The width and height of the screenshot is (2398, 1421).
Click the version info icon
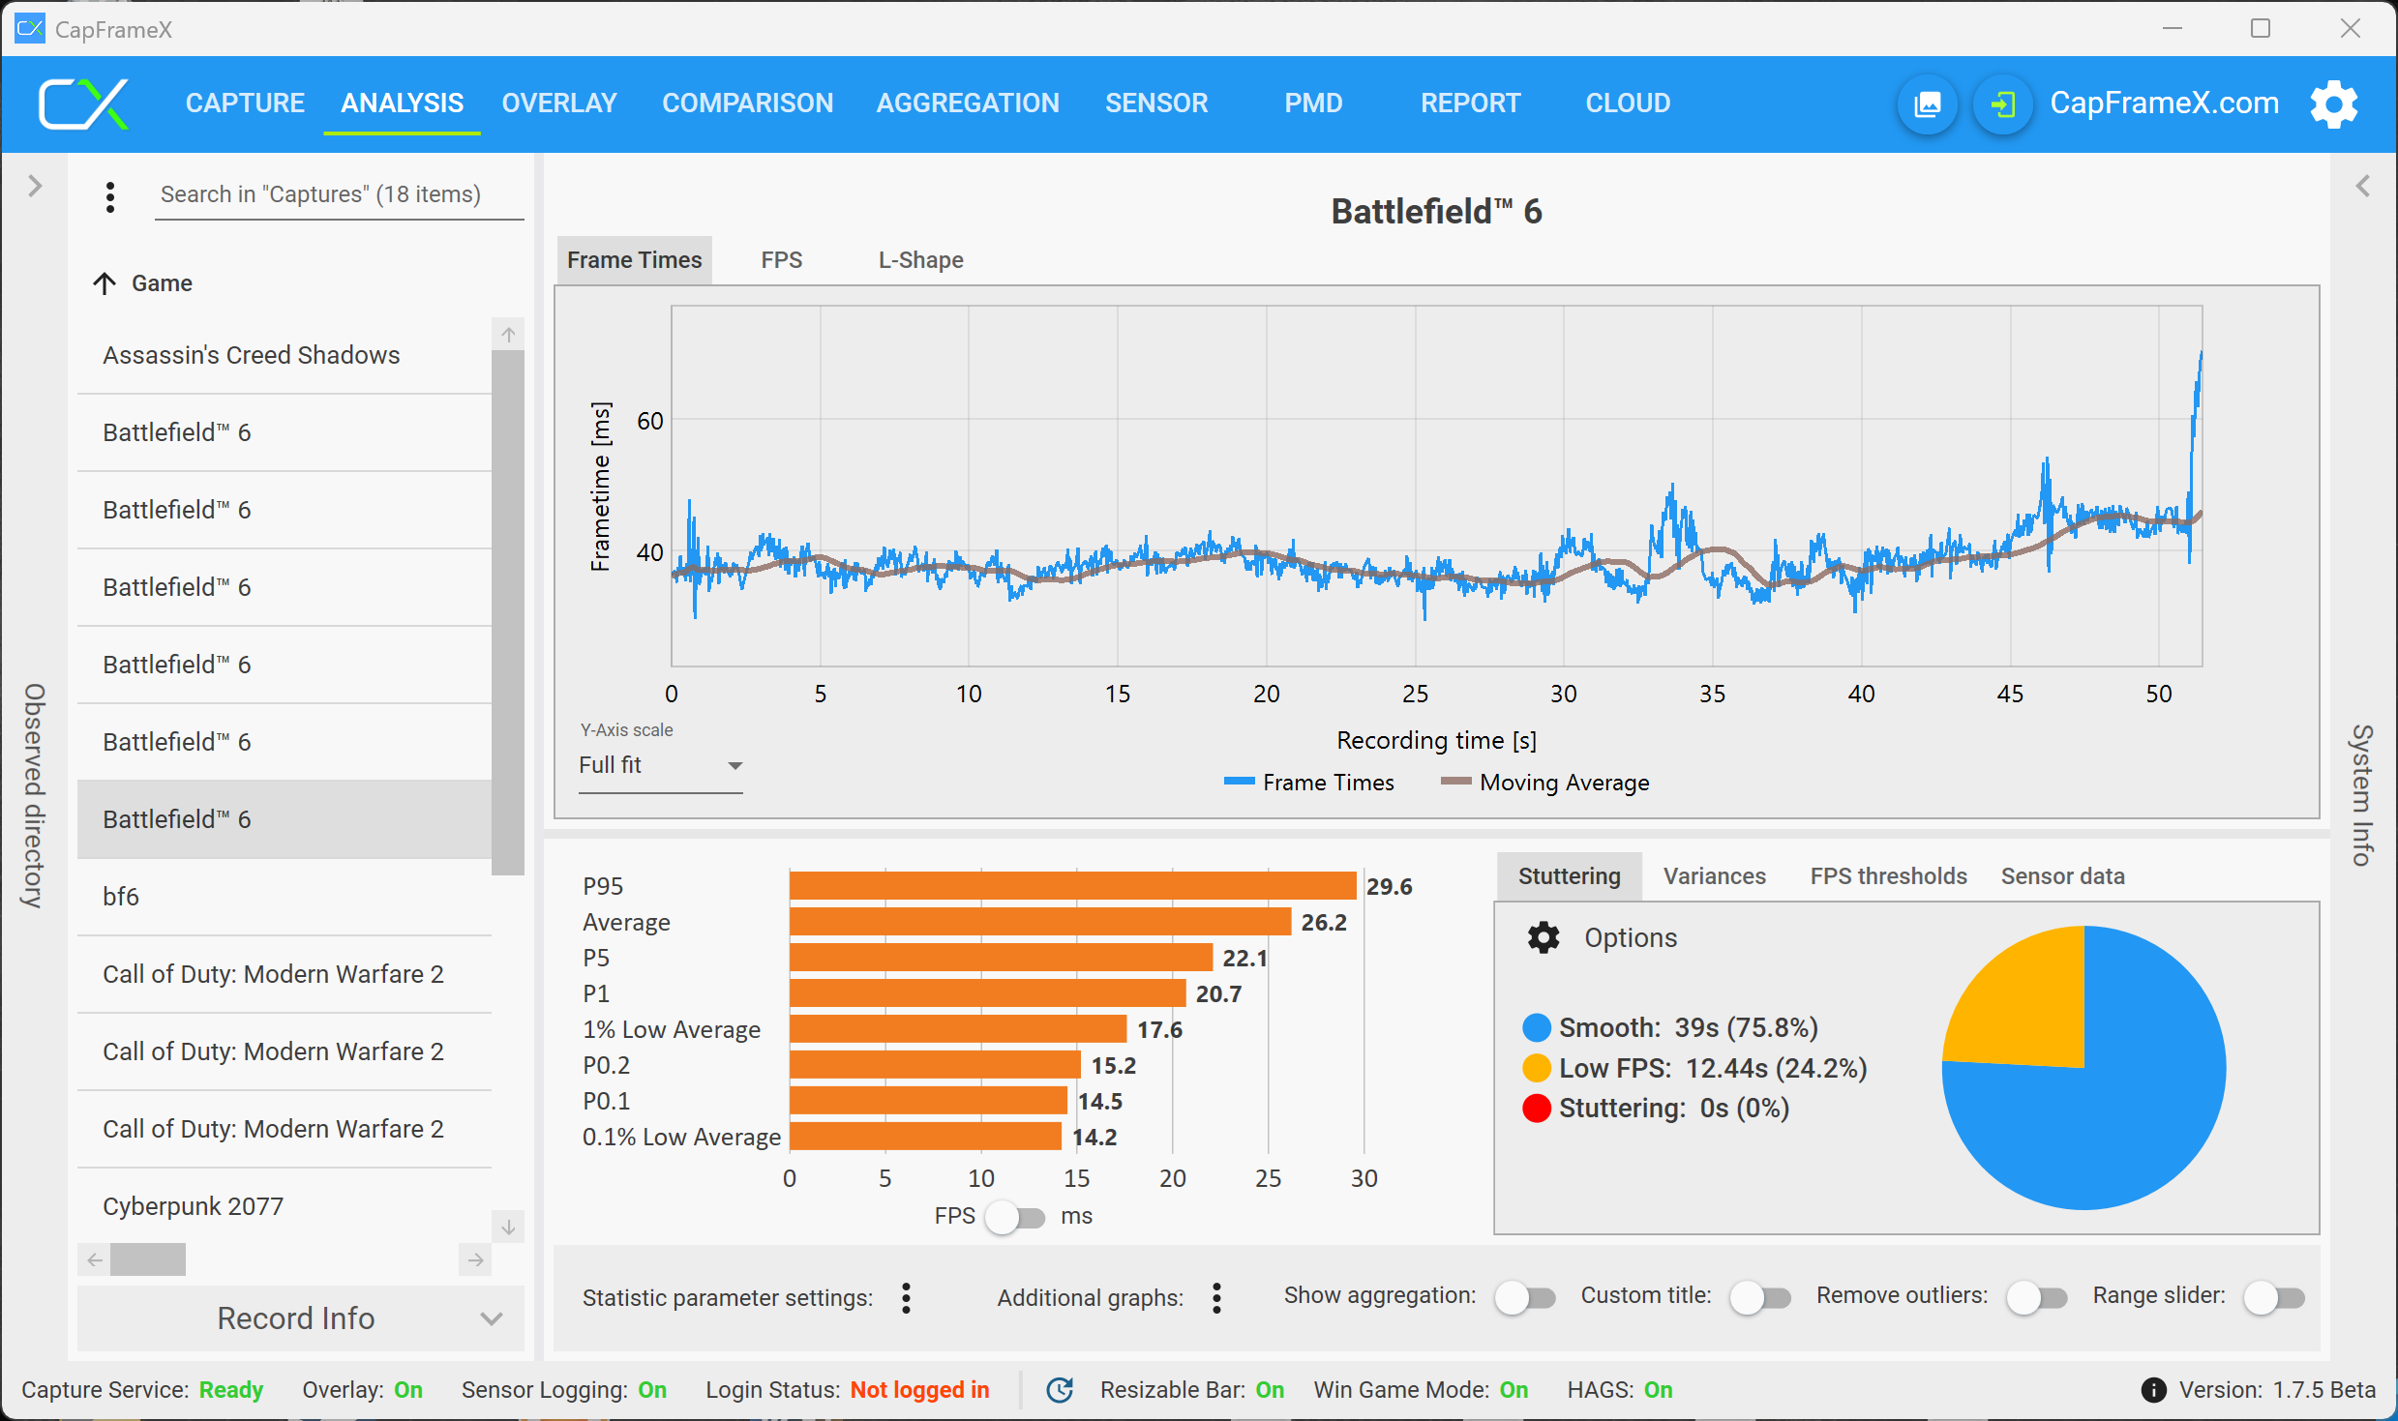pyautogui.click(x=2153, y=1390)
